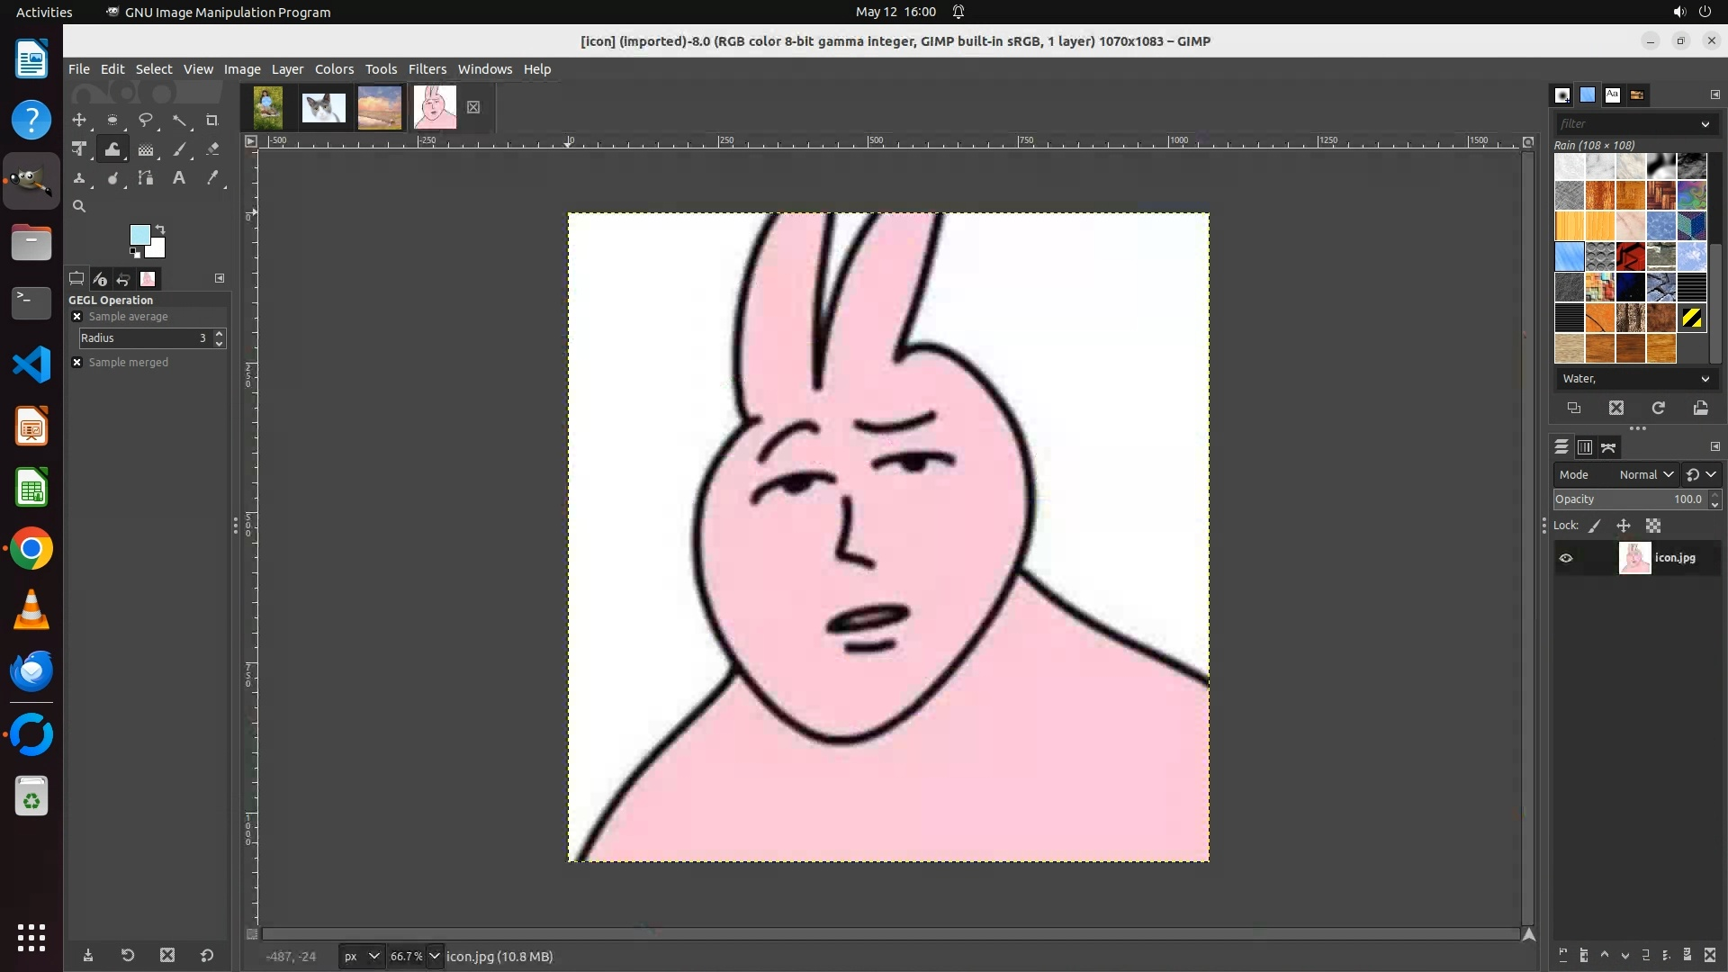Toggle the Sample average checkbox
Image resolution: width=1728 pixels, height=972 pixels.
[77, 317]
